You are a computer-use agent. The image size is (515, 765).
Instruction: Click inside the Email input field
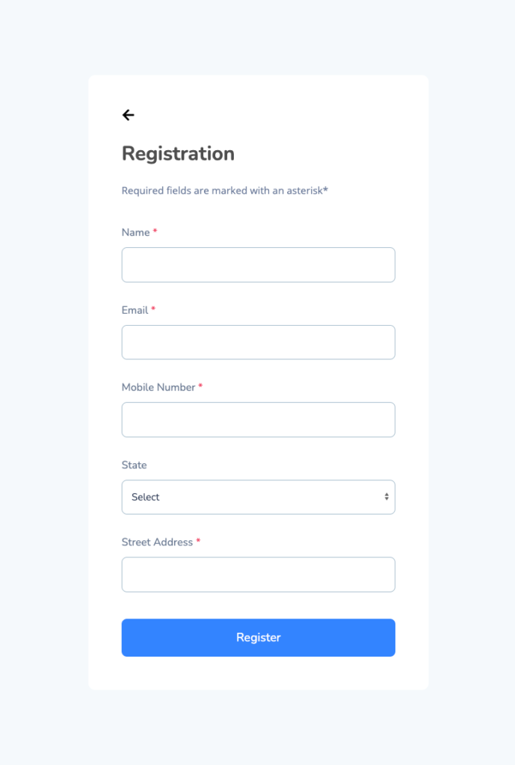pyautogui.click(x=258, y=342)
